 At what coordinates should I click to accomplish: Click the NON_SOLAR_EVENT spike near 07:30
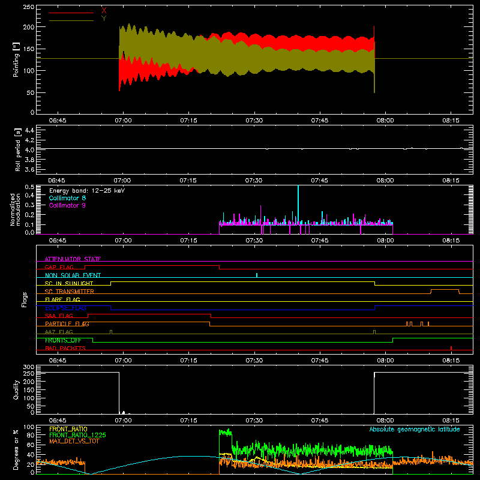tap(257, 275)
